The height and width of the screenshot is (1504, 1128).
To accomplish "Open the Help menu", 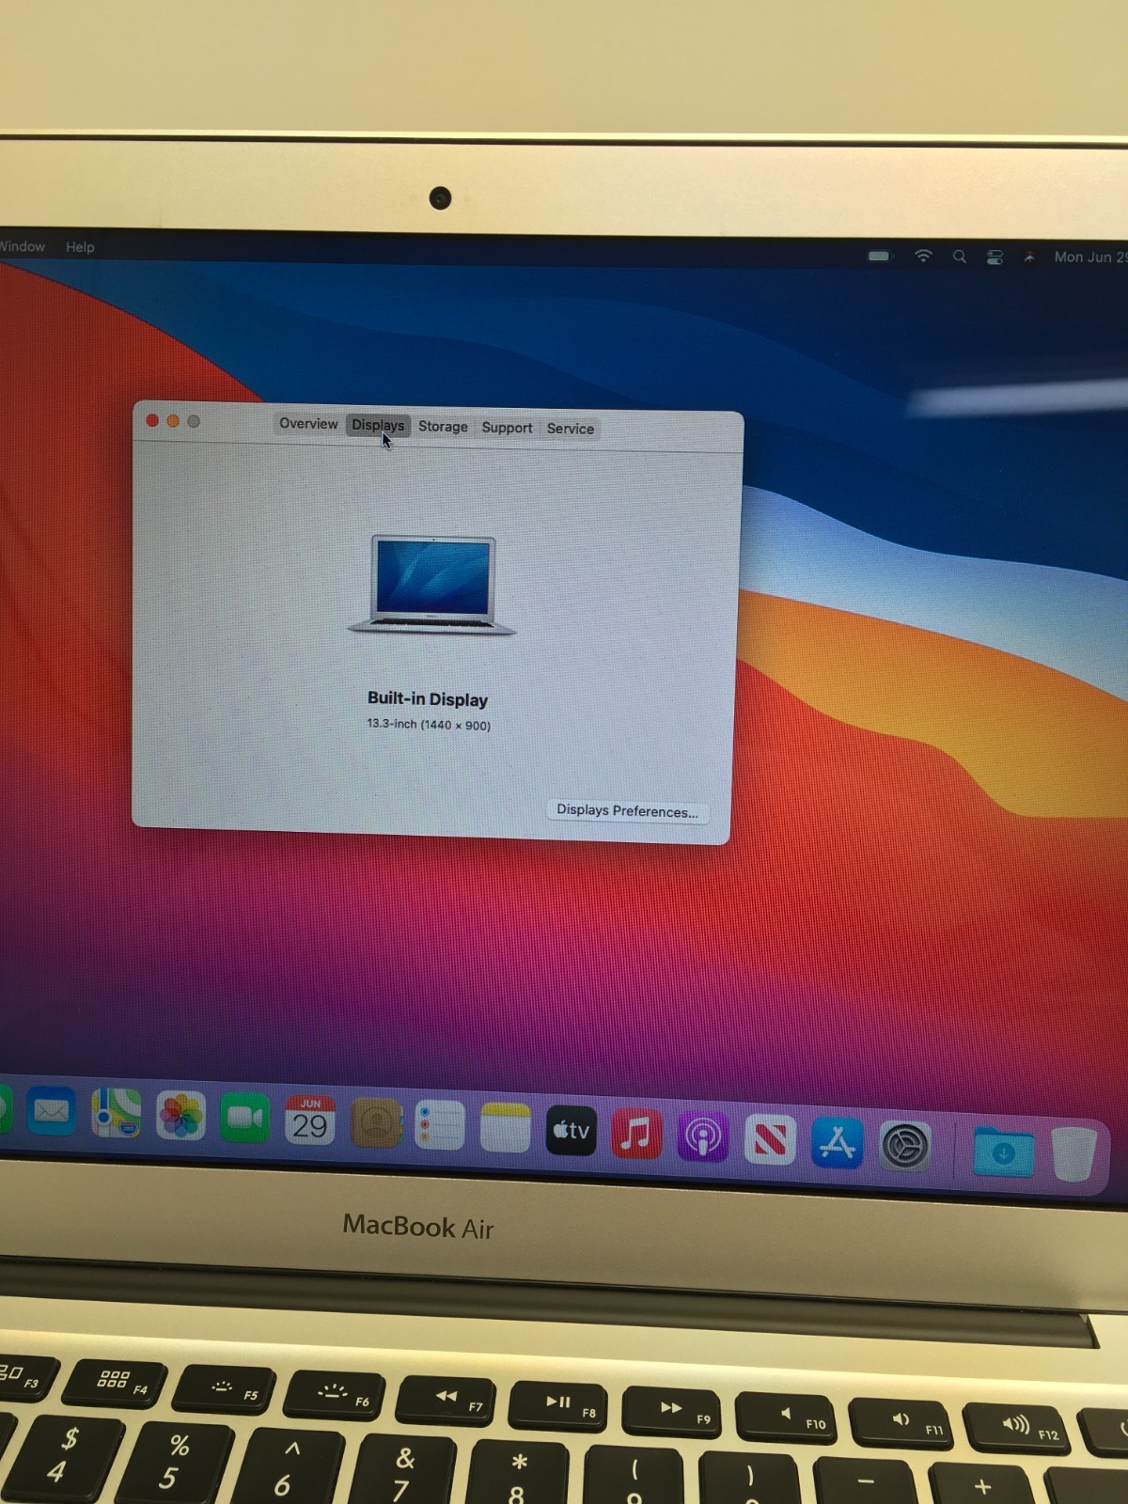I will 80,247.
